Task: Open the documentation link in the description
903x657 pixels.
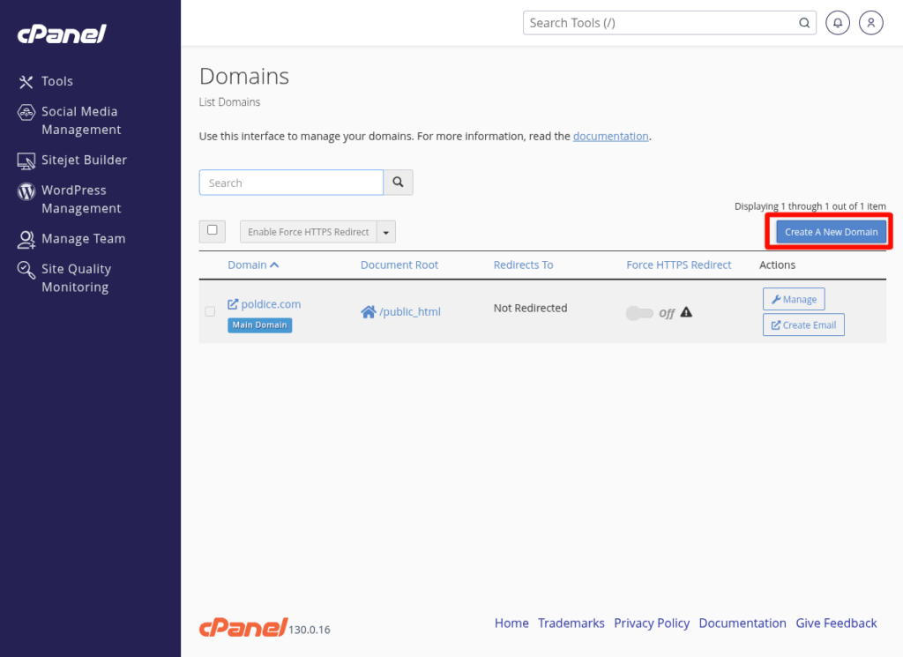Action: pyautogui.click(x=610, y=137)
